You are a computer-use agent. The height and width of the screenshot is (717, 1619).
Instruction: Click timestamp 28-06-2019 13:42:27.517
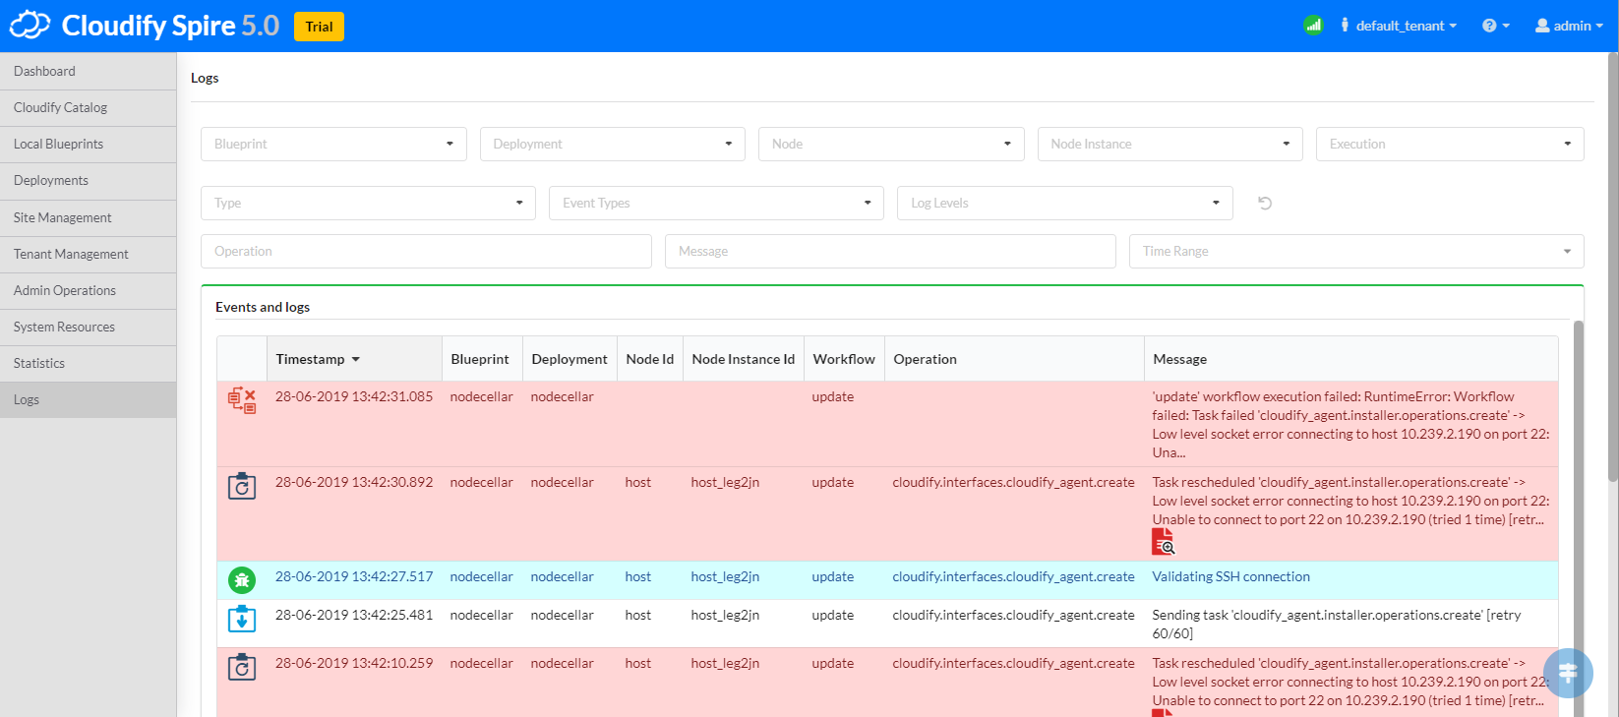coord(354,576)
